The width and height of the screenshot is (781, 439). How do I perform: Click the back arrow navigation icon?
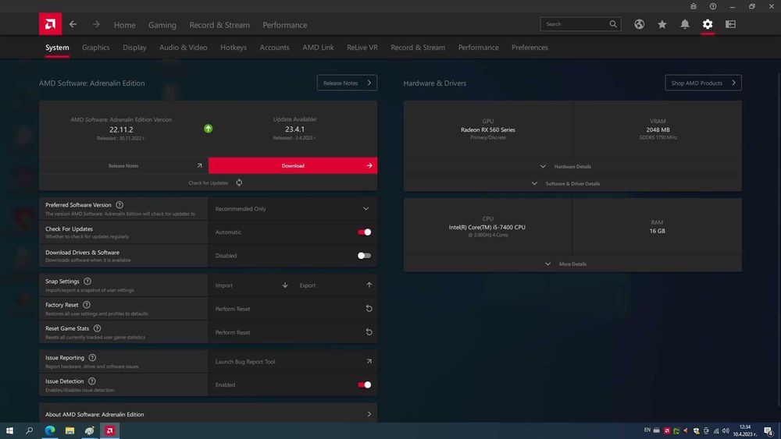click(x=73, y=24)
